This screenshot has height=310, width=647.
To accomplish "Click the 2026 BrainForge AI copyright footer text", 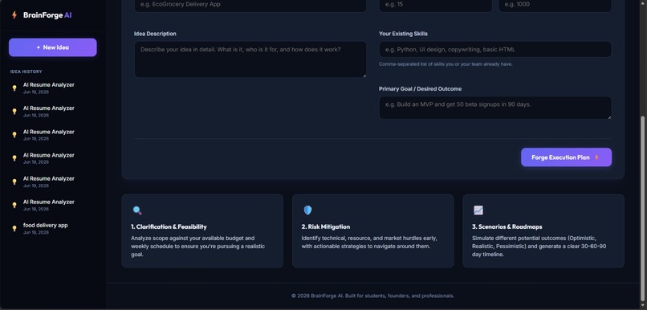I will [x=372, y=296].
